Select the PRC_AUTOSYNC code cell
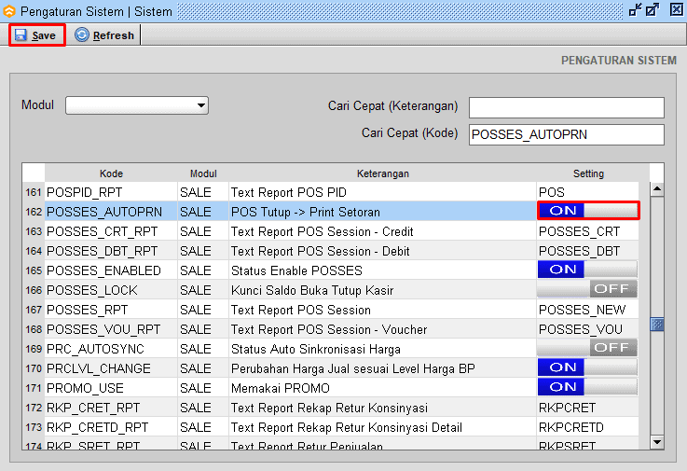Image resolution: width=687 pixels, height=471 pixels. pyautogui.click(x=111, y=349)
